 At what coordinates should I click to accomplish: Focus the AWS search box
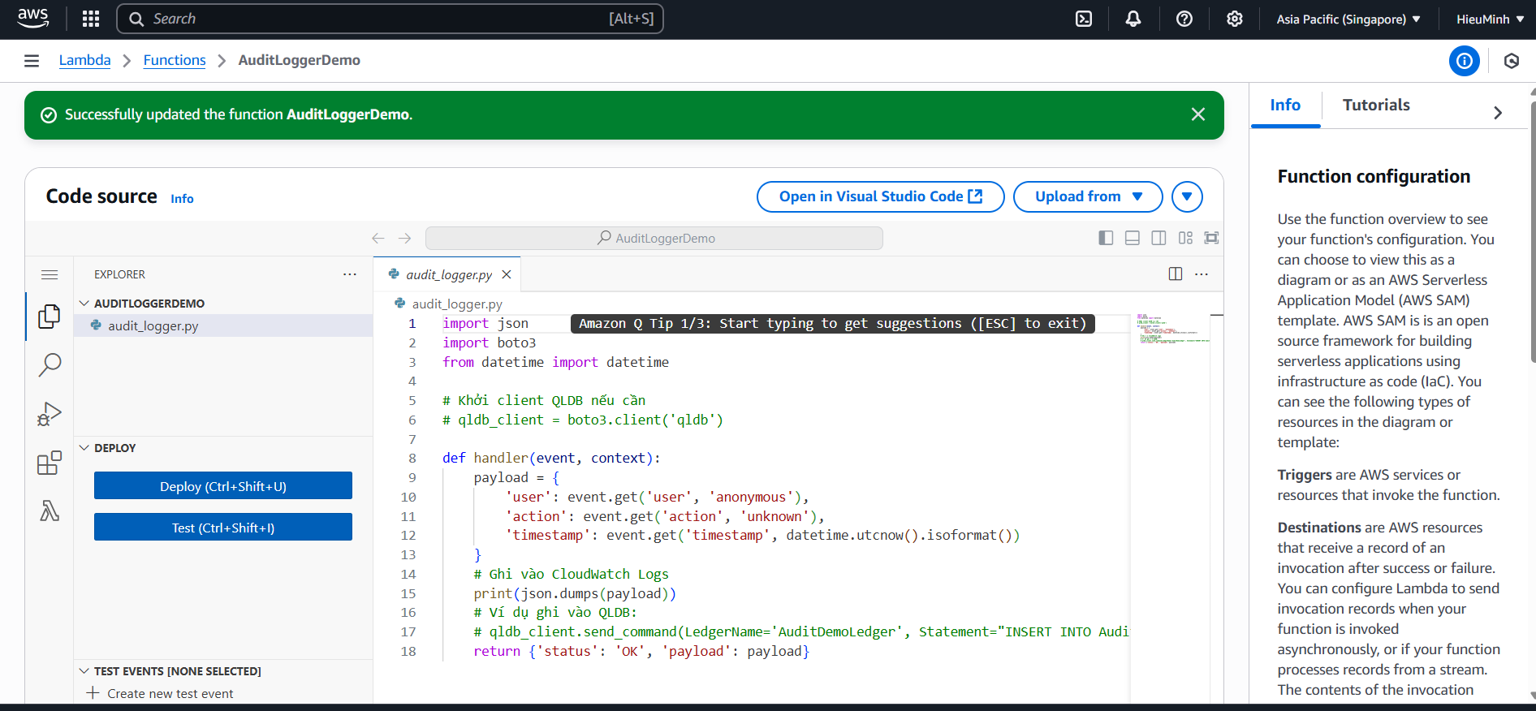(x=390, y=19)
